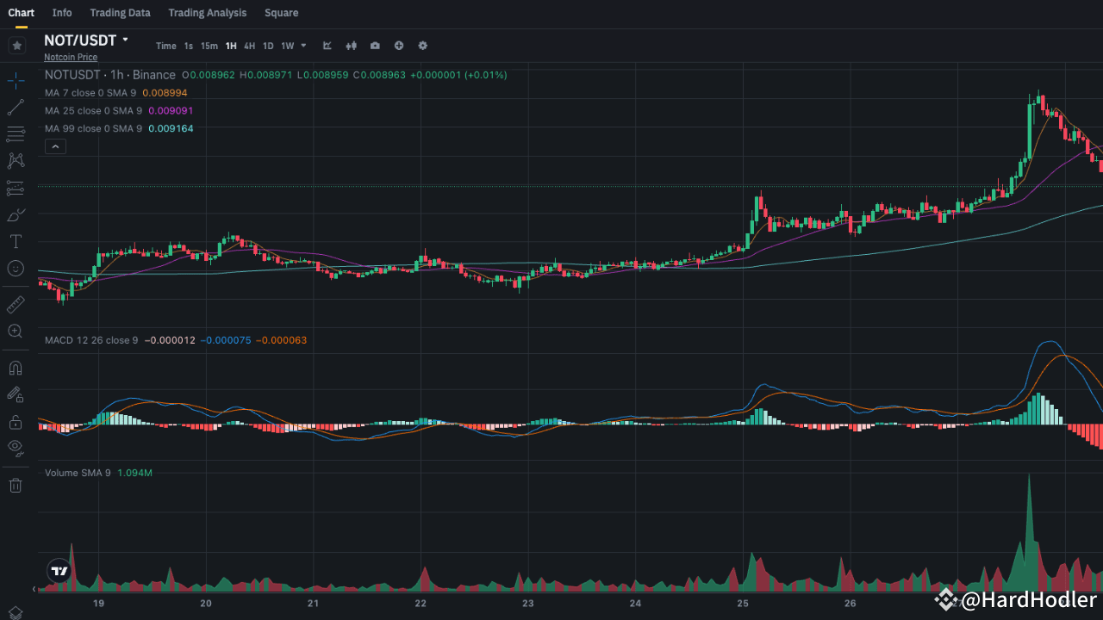Click the TradingView logo on chart

[59, 571]
